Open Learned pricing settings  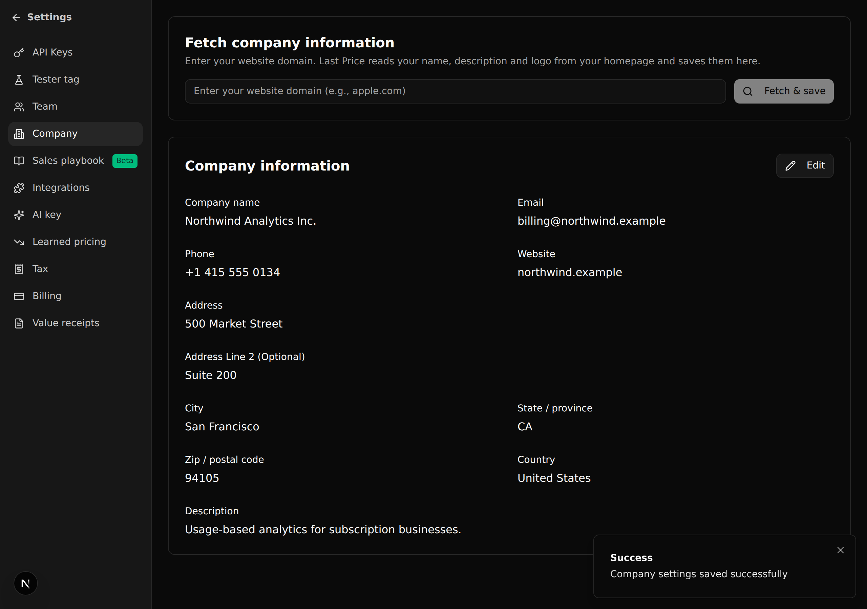click(76, 242)
